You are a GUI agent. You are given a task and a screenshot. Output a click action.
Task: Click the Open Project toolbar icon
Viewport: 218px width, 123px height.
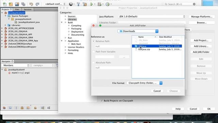(17, 4)
